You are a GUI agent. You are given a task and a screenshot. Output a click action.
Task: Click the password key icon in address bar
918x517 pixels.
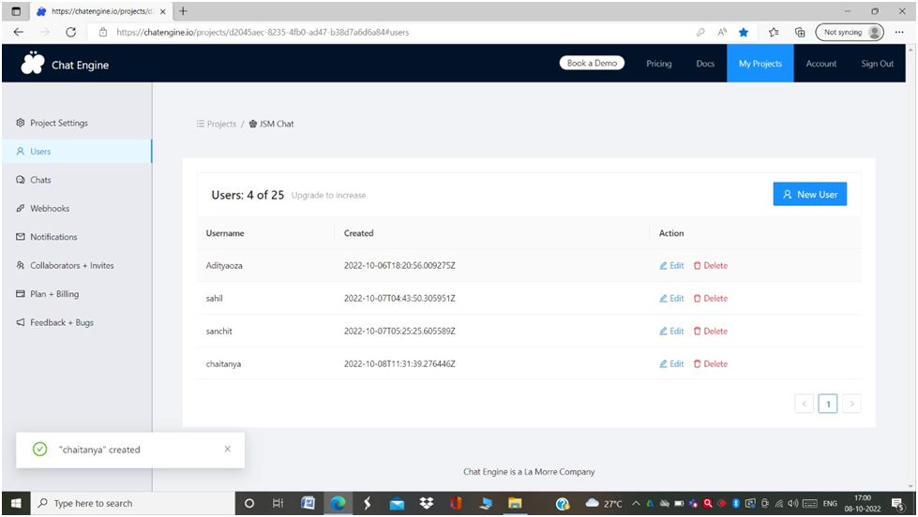[700, 32]
